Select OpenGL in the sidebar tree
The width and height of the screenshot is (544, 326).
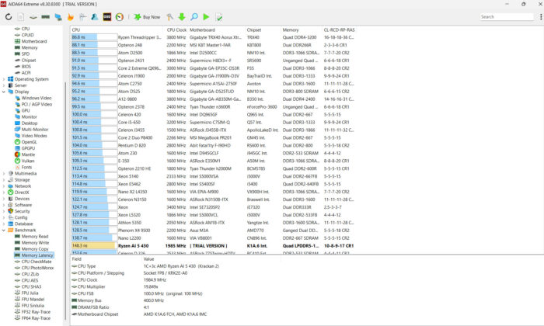(x=29, y=142)
